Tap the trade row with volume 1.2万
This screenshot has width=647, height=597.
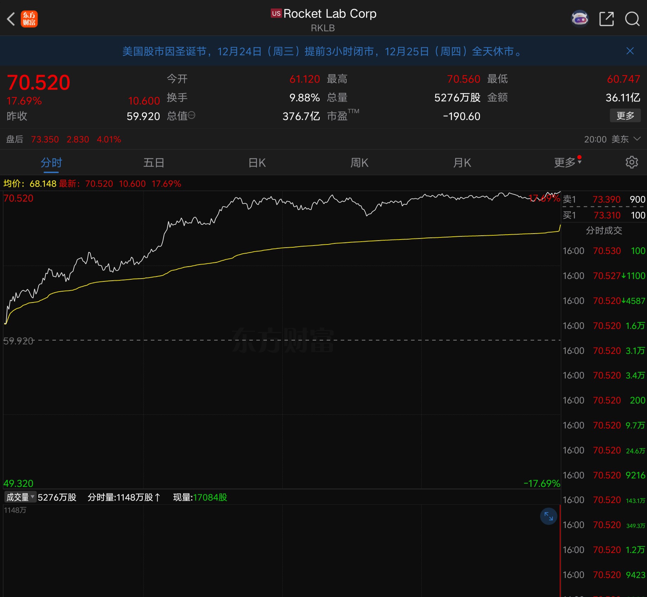point(604,550)
